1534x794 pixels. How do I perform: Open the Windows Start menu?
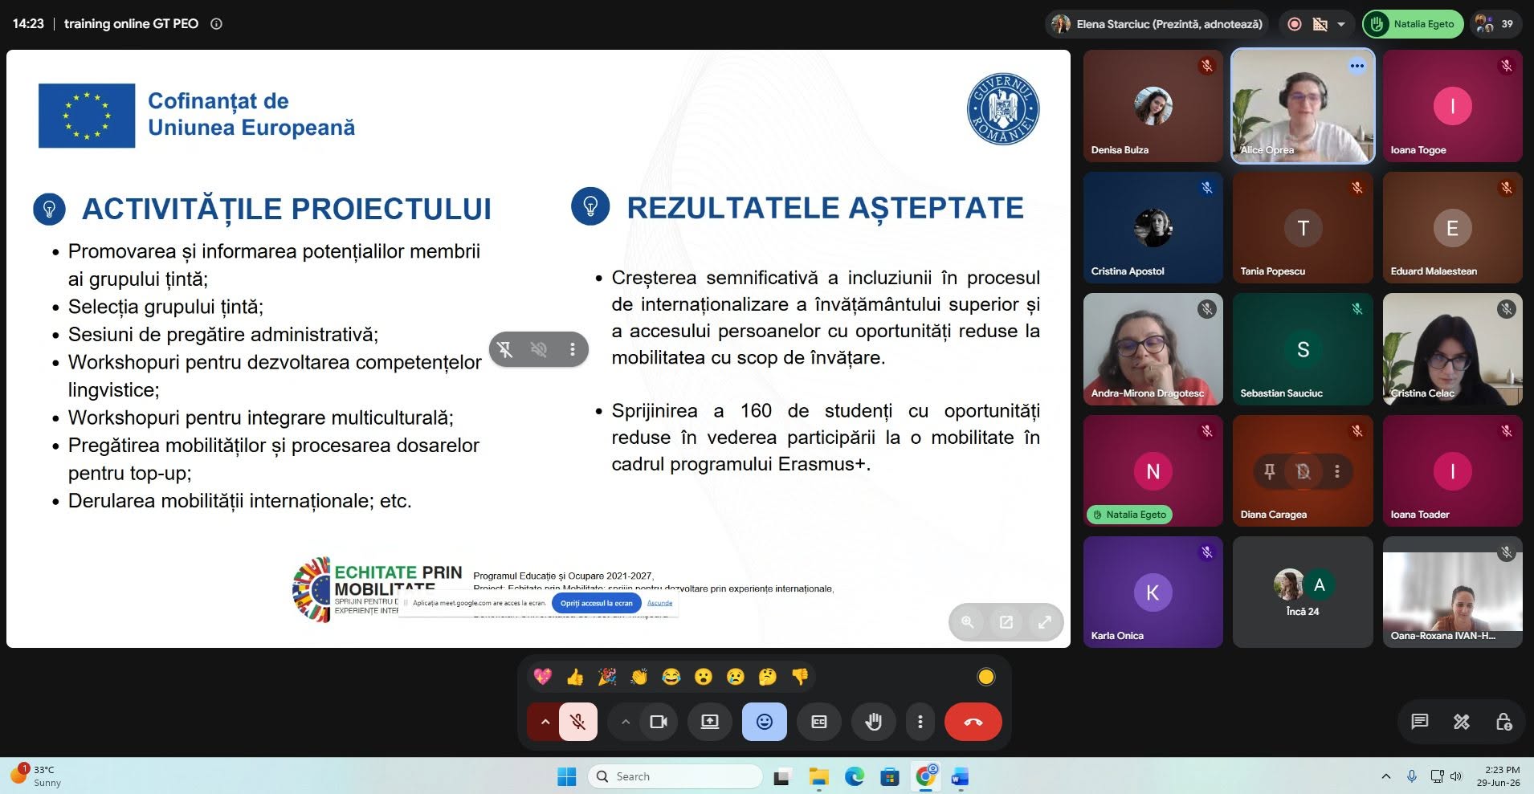567,776
